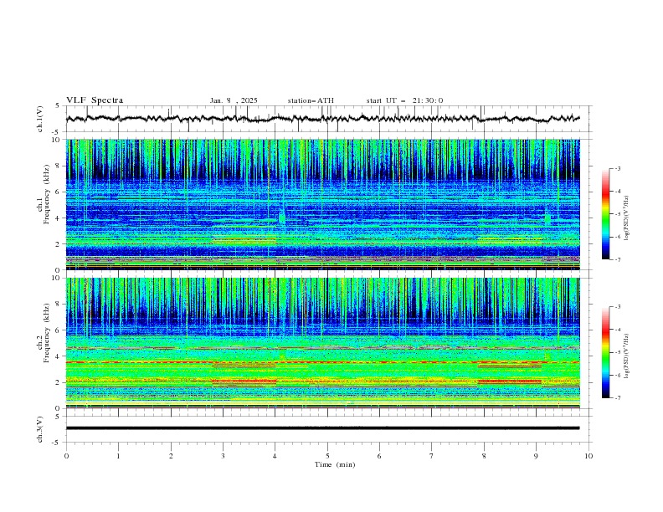The image size is (663, 512).
Task: Click time axis tick label "1"
Action: click(x=118, y=456)
